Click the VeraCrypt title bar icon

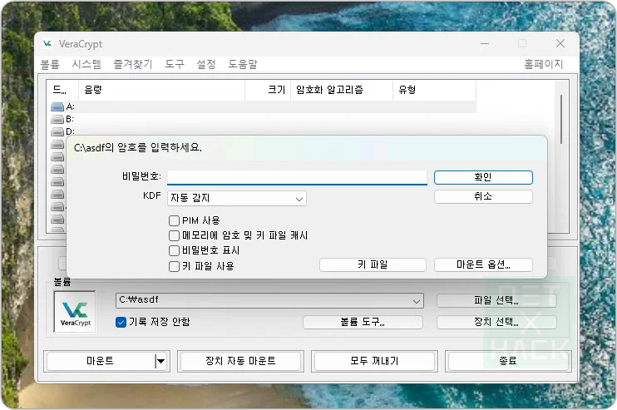(x=47, y=44)
